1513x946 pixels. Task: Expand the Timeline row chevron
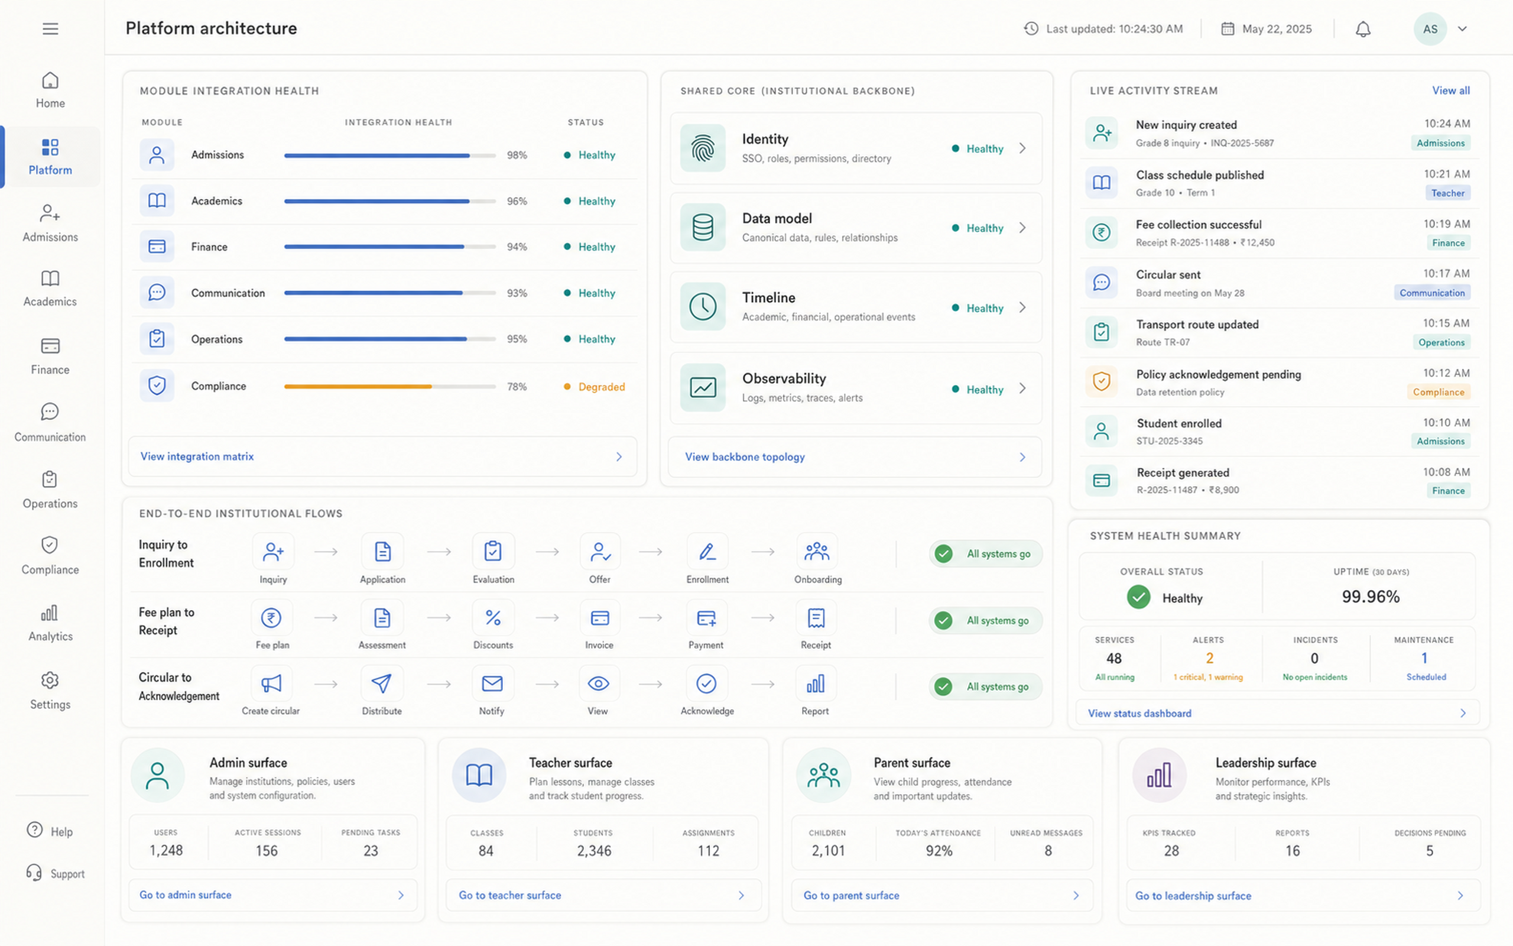pyautogui.click(x=1023, y=307)
